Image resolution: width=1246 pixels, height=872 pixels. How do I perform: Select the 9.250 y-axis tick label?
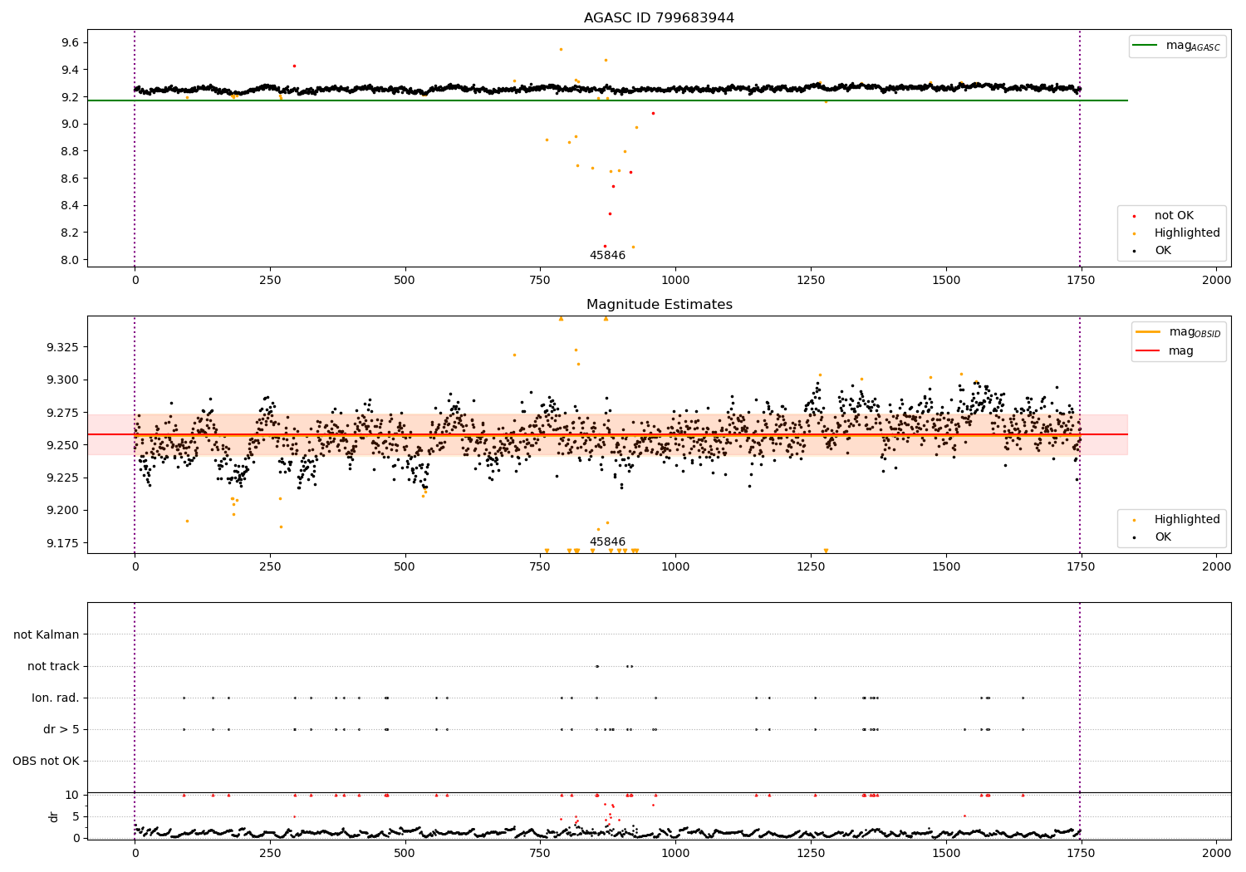point(63,445)
